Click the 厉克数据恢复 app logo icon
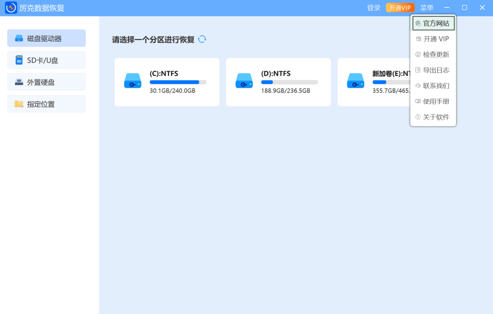Viewport: 493px width, 314px height. [11, 8]
